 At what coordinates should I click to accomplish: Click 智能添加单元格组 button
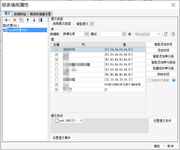[x=161, y=62]
